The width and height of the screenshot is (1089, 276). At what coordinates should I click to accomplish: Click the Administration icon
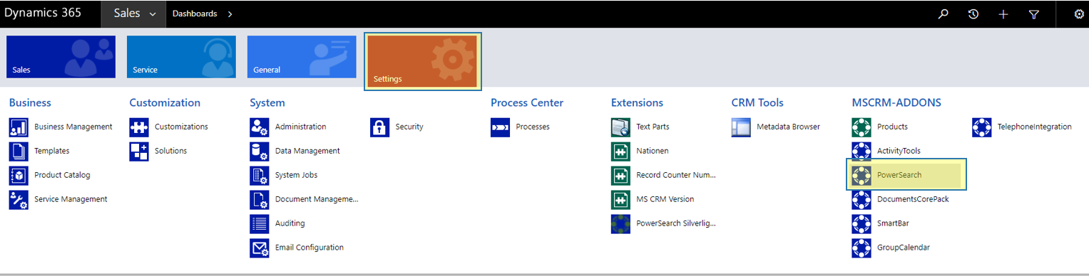[x=260, y=127]
